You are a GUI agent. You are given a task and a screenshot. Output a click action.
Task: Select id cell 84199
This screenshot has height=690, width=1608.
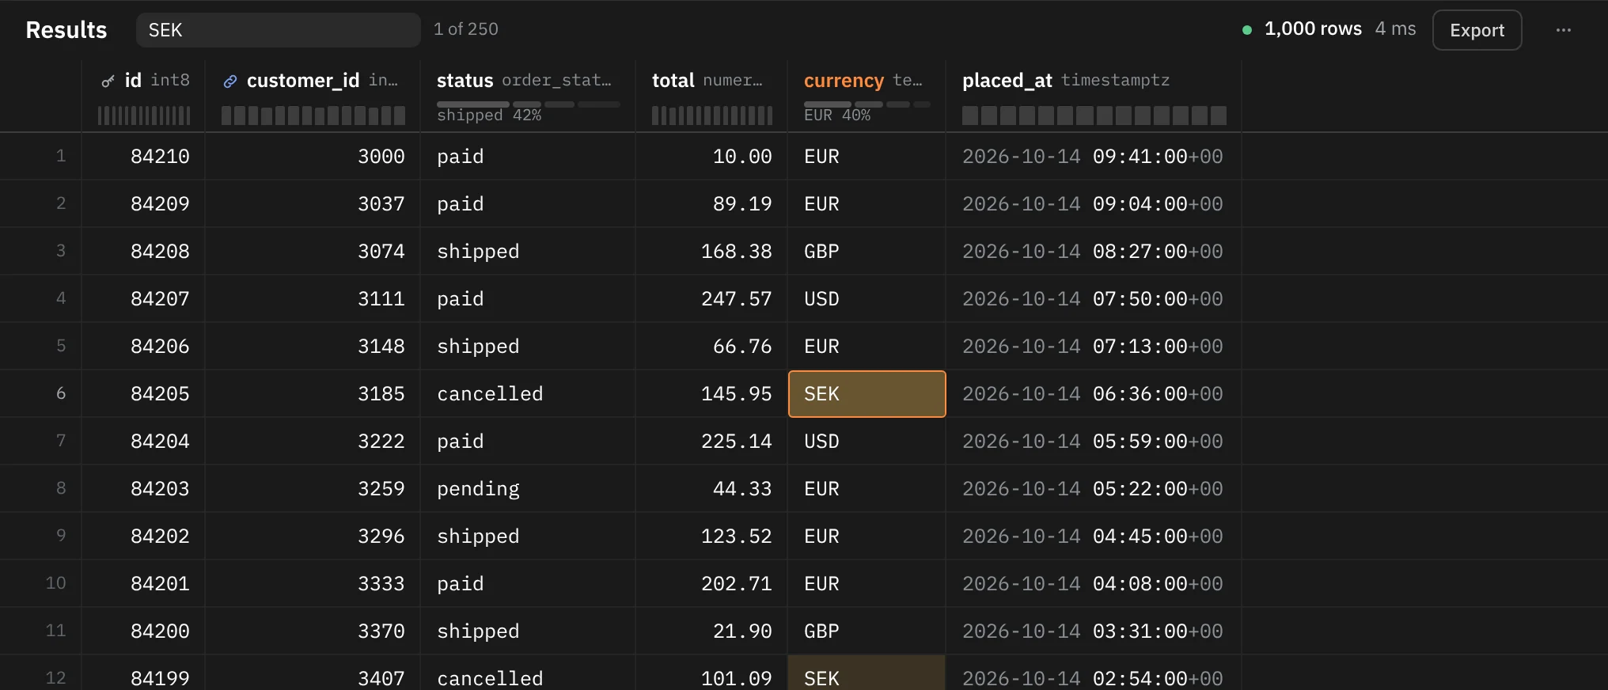pyautogui.click(x=144, y=673)
